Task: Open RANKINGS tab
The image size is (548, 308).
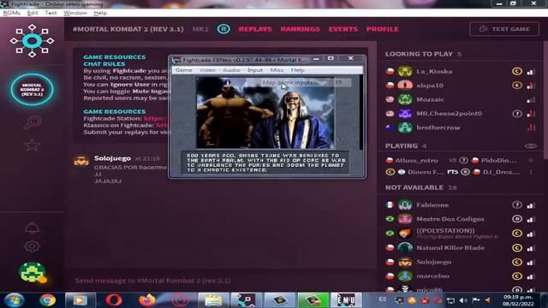Action: click(x=300, y=29)
